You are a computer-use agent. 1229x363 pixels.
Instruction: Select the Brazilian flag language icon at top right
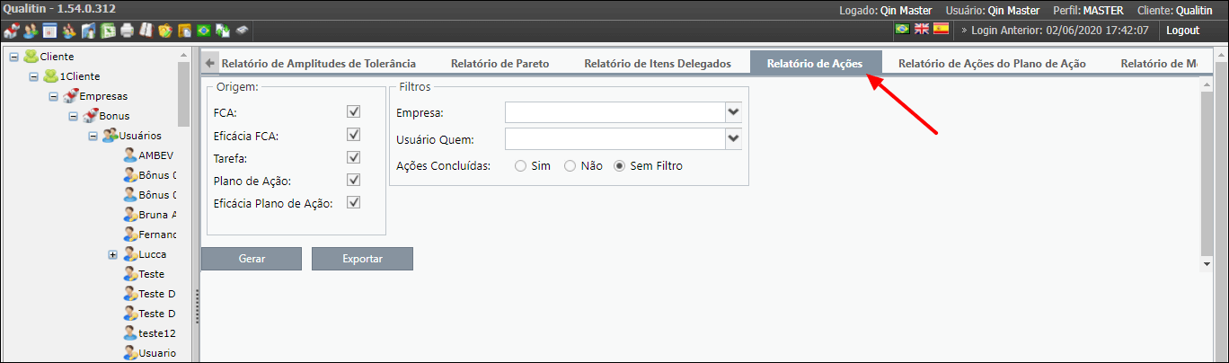[902, 29]
